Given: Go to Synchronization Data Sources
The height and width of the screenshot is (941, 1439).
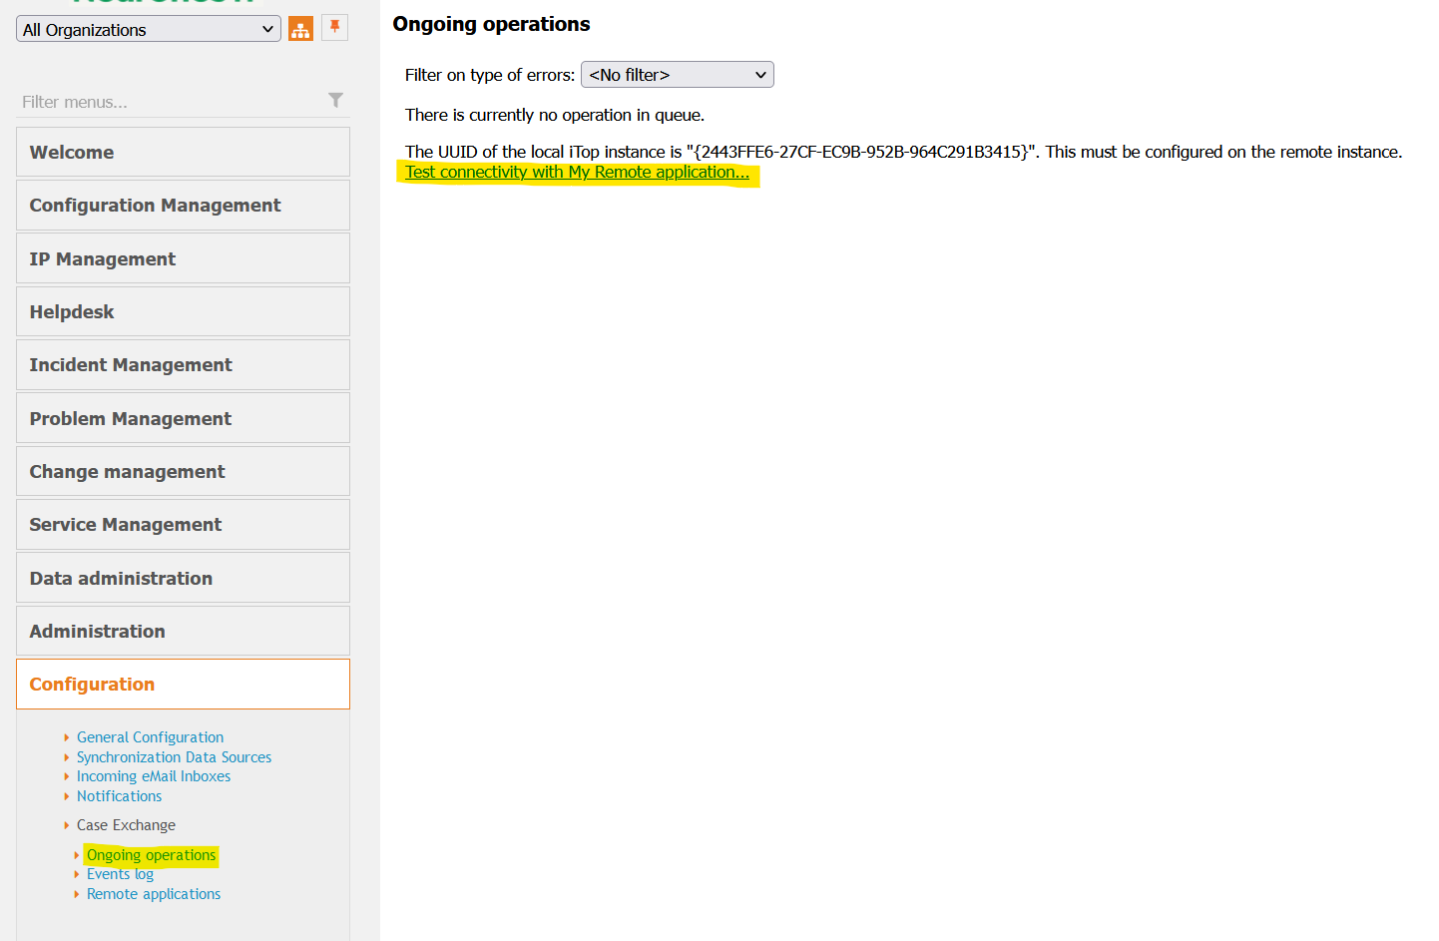Looking at the screenshot, I should click(174, 757).
